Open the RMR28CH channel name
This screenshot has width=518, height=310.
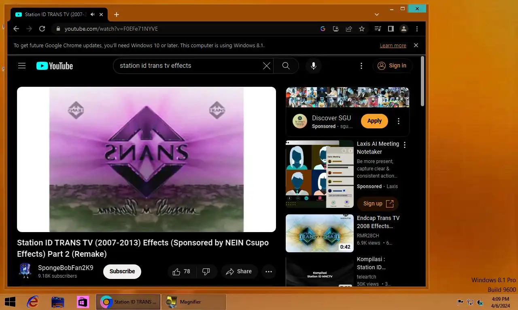click(368, 235)
